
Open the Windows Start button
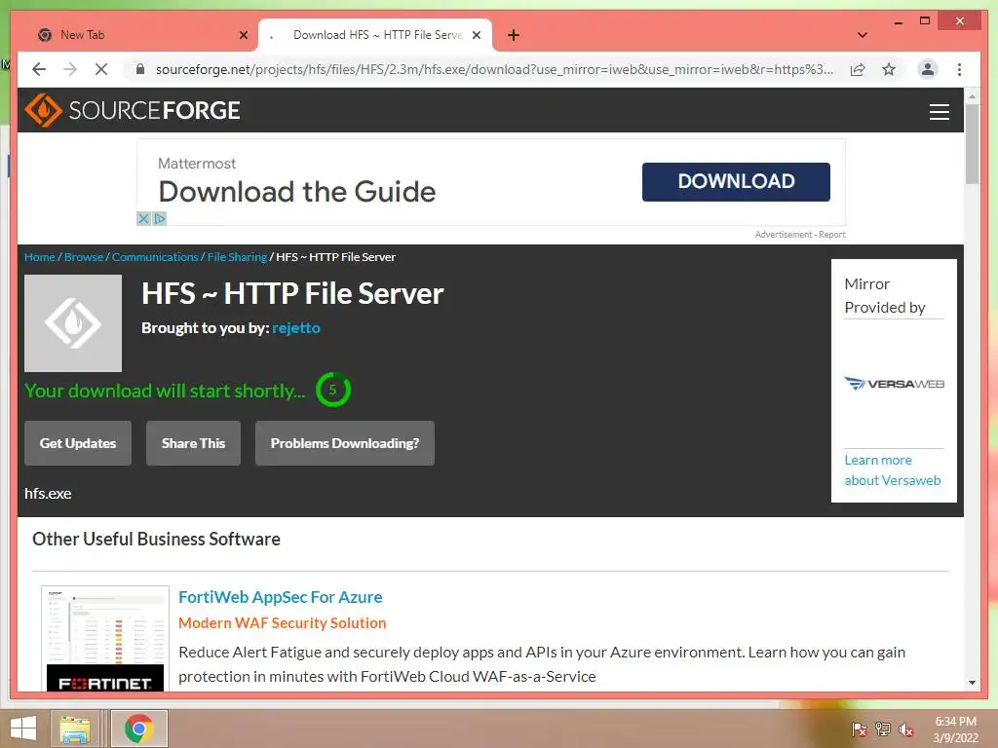pos(23,729)
